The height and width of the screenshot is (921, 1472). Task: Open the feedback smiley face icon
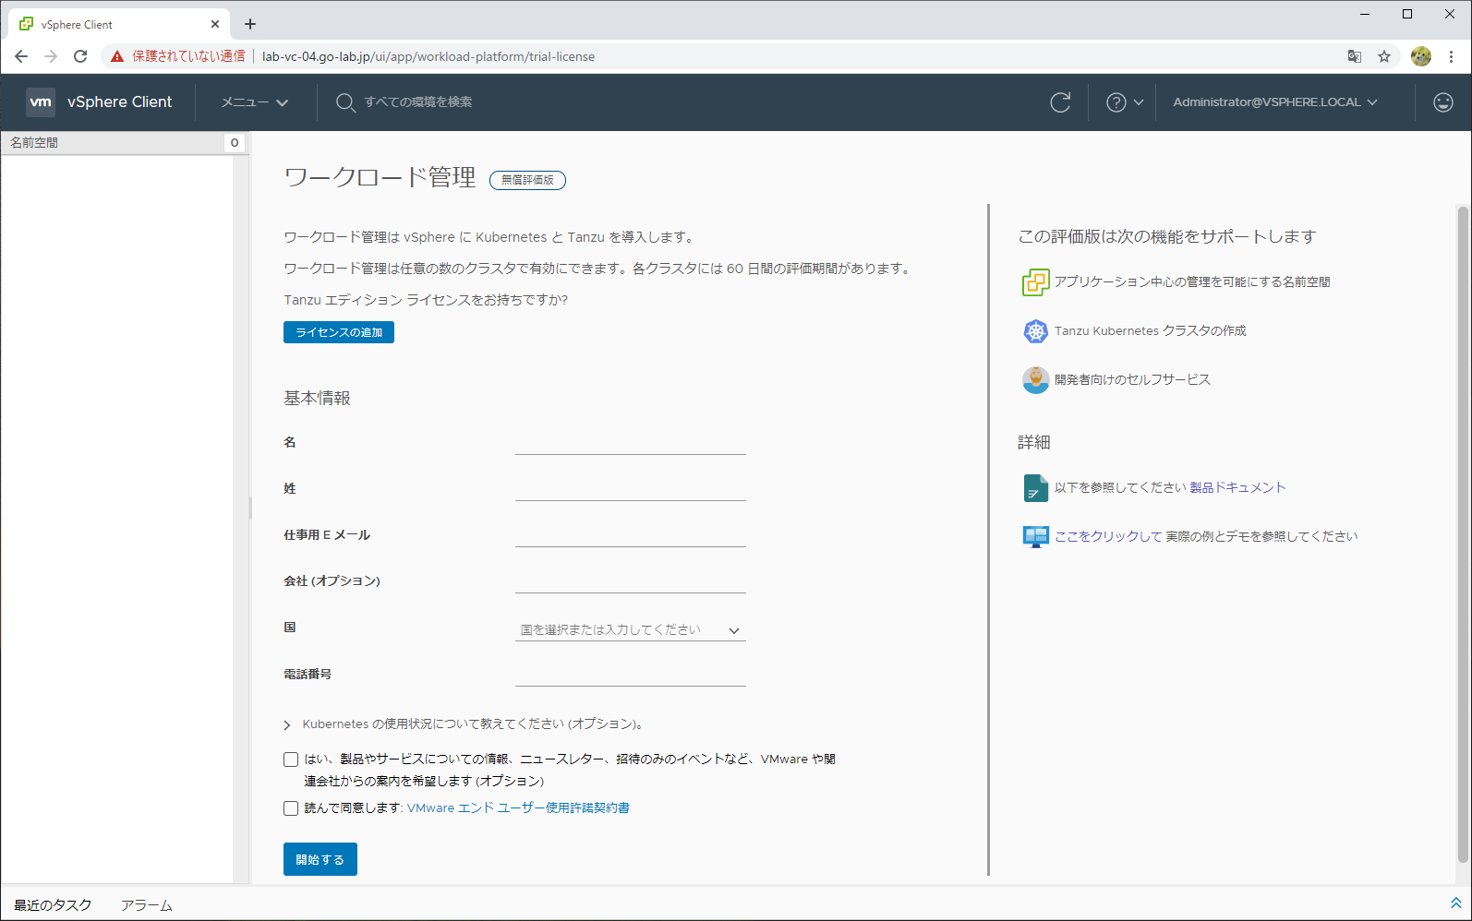pyautogui.click(x=1442, y=102)
